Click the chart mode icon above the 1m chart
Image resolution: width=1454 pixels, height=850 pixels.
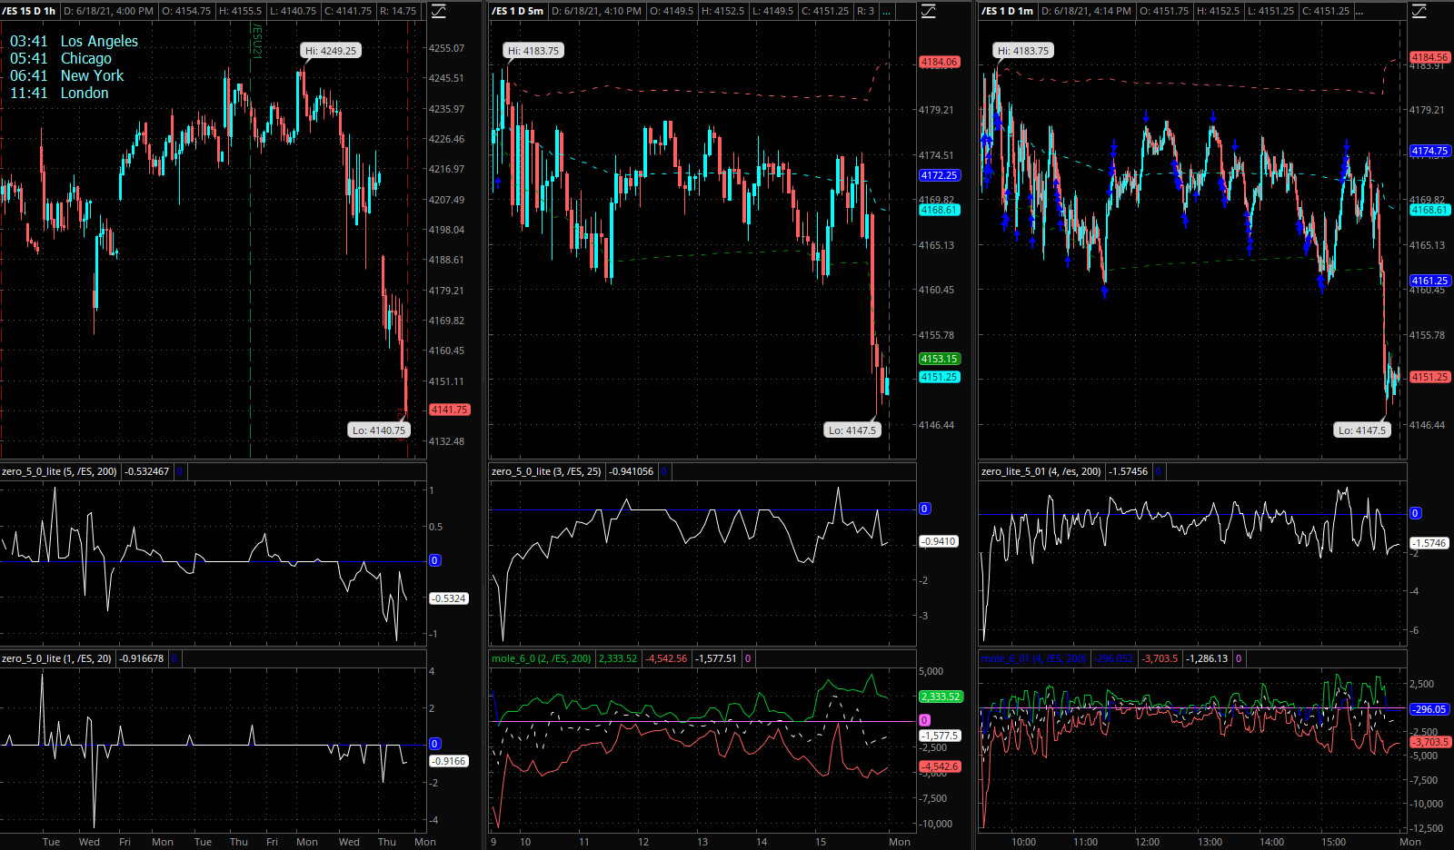tap(1418, 11)
